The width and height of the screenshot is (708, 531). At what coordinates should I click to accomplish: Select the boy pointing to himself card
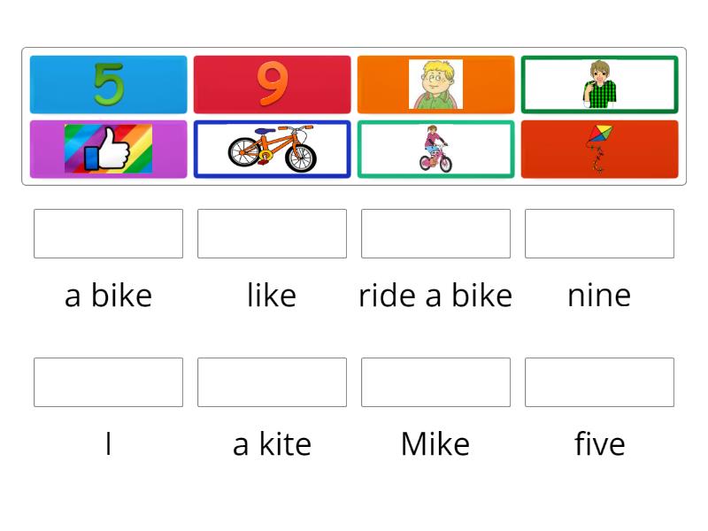pos(599,85)
